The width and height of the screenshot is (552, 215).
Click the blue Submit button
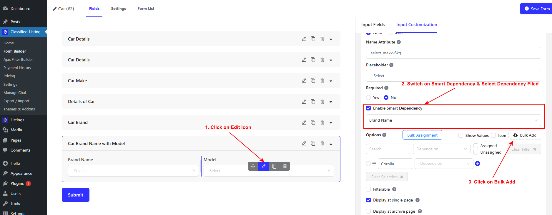point(76,195)
